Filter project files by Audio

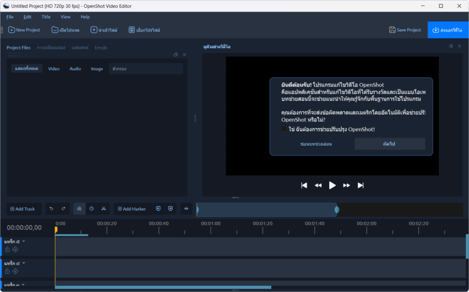tap(75, 69)
